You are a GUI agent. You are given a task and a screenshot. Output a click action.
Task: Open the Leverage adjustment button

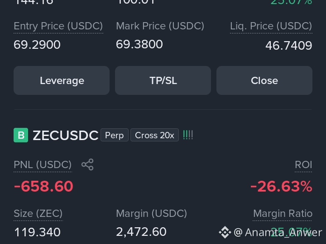tap(62, 80)
